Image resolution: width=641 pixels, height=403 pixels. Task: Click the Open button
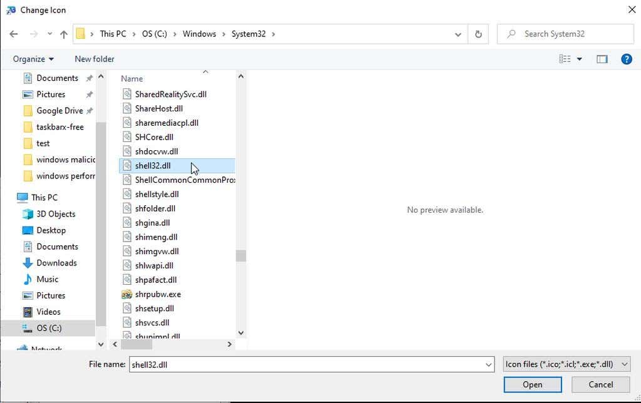(x=532, y=385)
